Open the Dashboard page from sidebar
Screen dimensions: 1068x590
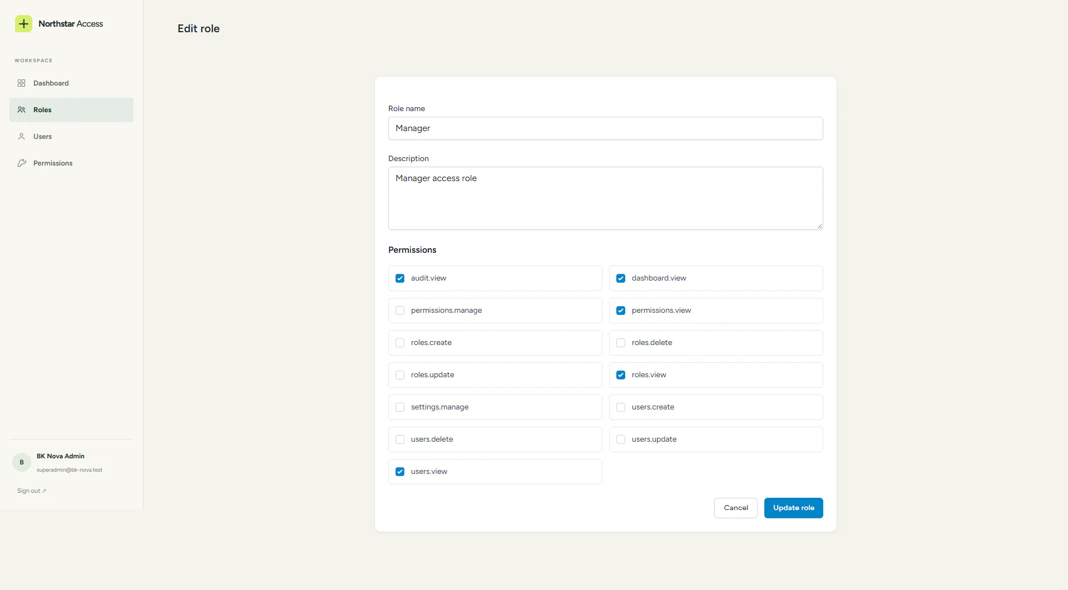71,83
